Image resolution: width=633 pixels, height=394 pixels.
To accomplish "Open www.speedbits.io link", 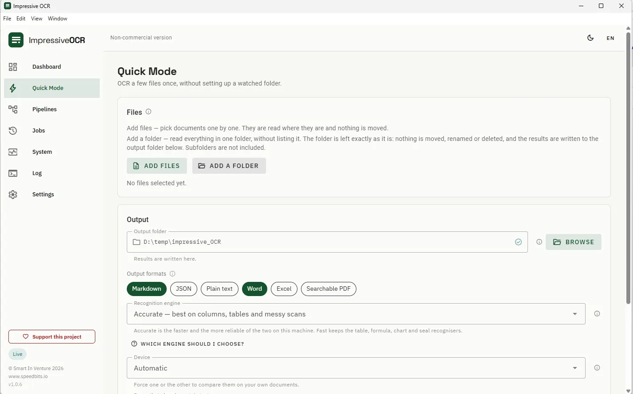I will pos(28,376).
